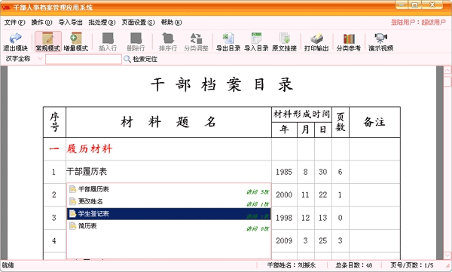Click the 排序行 sort rows icon
This screenshot has width=452, height=272.
[x=168, y=42]
